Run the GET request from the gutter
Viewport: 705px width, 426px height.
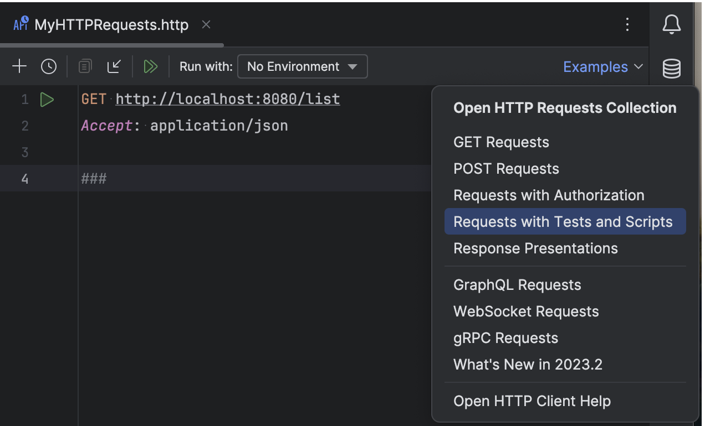[47, 99]
